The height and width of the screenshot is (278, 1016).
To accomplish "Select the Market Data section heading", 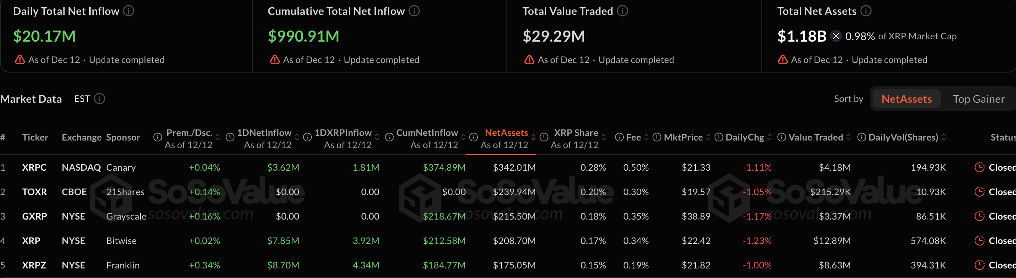I will click(x=31, y=99).
